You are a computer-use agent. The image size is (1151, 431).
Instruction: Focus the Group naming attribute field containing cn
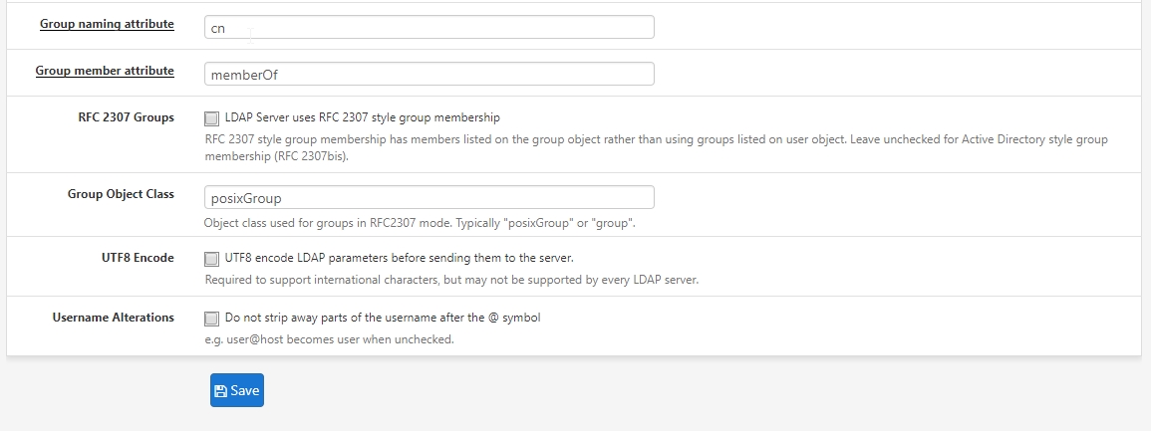click(x=429, y=28)
